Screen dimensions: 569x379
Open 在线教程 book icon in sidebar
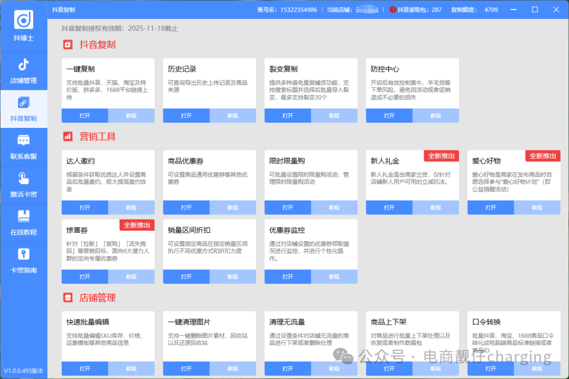(x=24, y=217)
